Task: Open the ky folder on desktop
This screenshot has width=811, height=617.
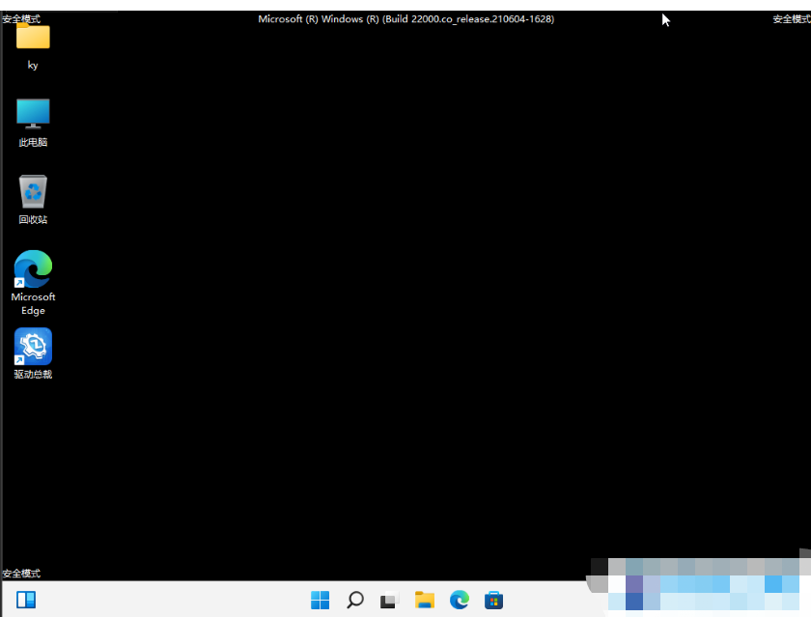Action: [x=33, y=36]
